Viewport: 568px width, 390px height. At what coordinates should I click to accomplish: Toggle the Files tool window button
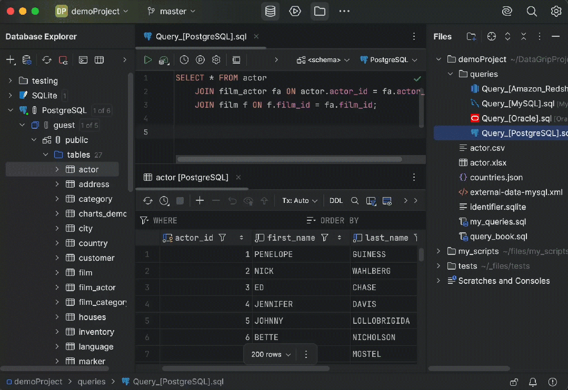(x=320, y=11)
